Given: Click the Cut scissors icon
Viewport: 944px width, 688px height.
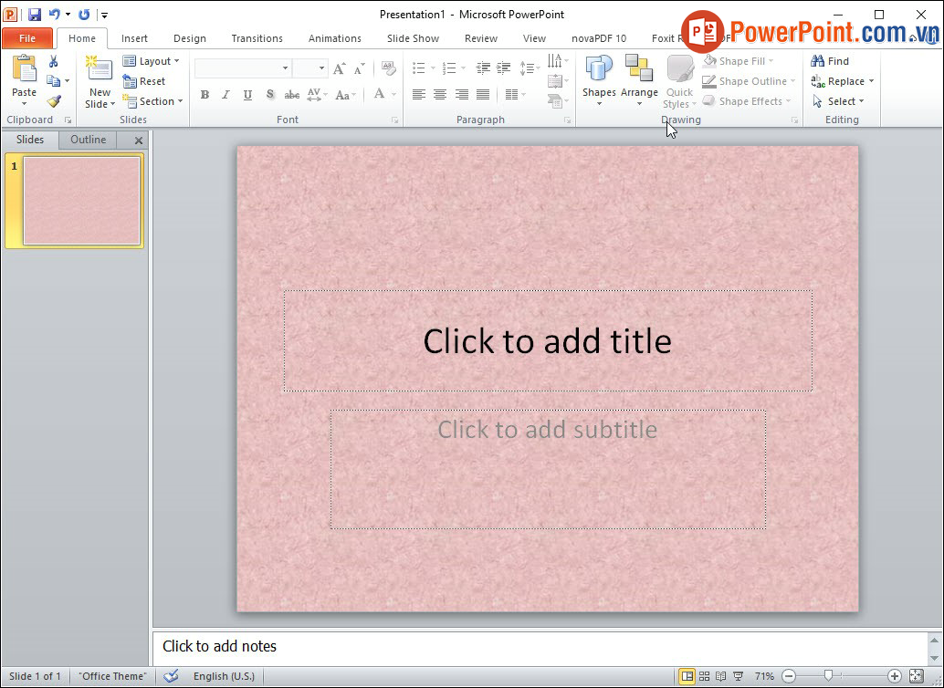Looking at the screenshot, I should click(x=54, y=61).
